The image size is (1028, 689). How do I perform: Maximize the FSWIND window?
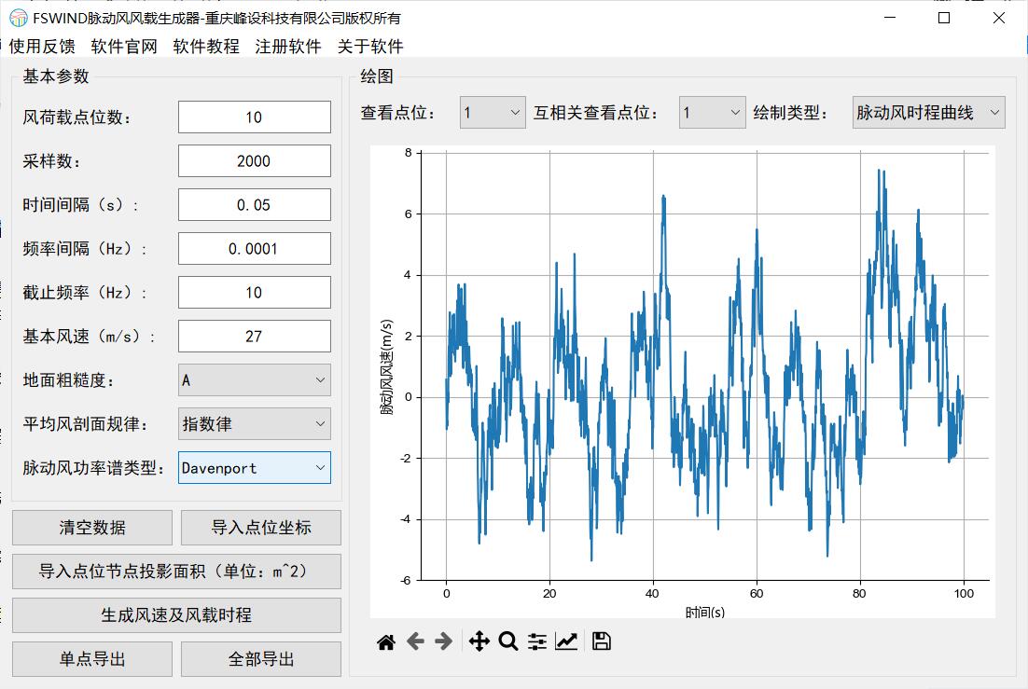click(944, 18)
